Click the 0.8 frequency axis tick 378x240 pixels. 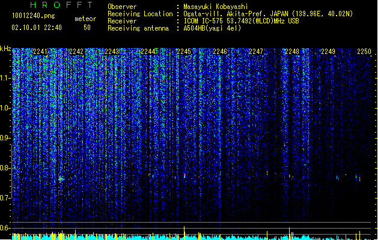click(x=5, y=168)
